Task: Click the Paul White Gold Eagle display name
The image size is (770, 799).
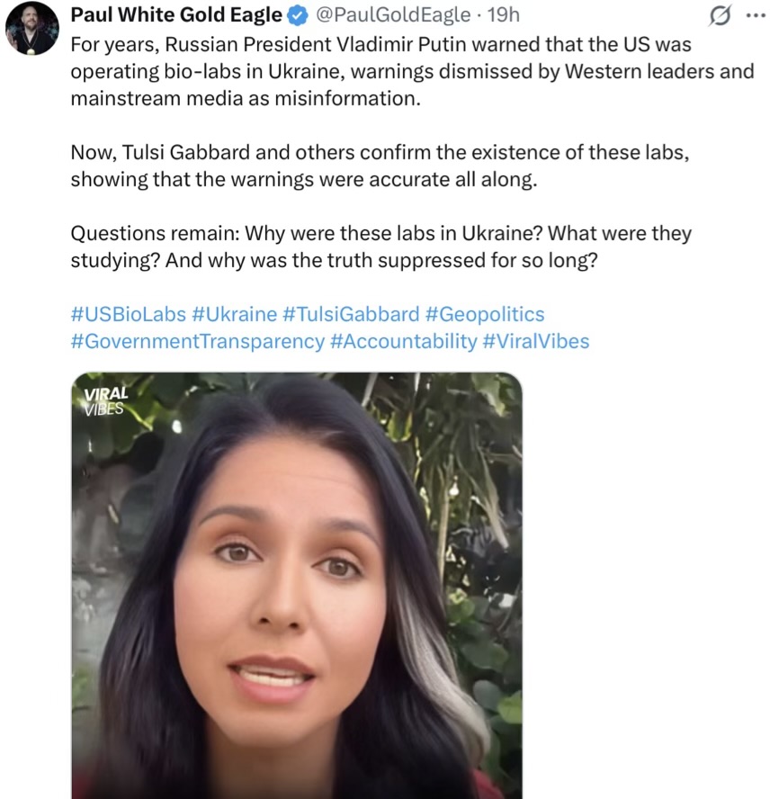Action: click(x=175, y=15)
